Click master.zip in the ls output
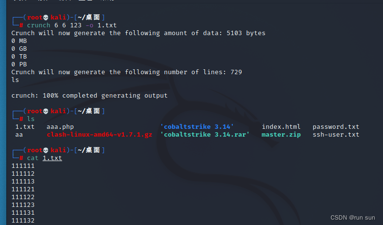 point(281,135)
